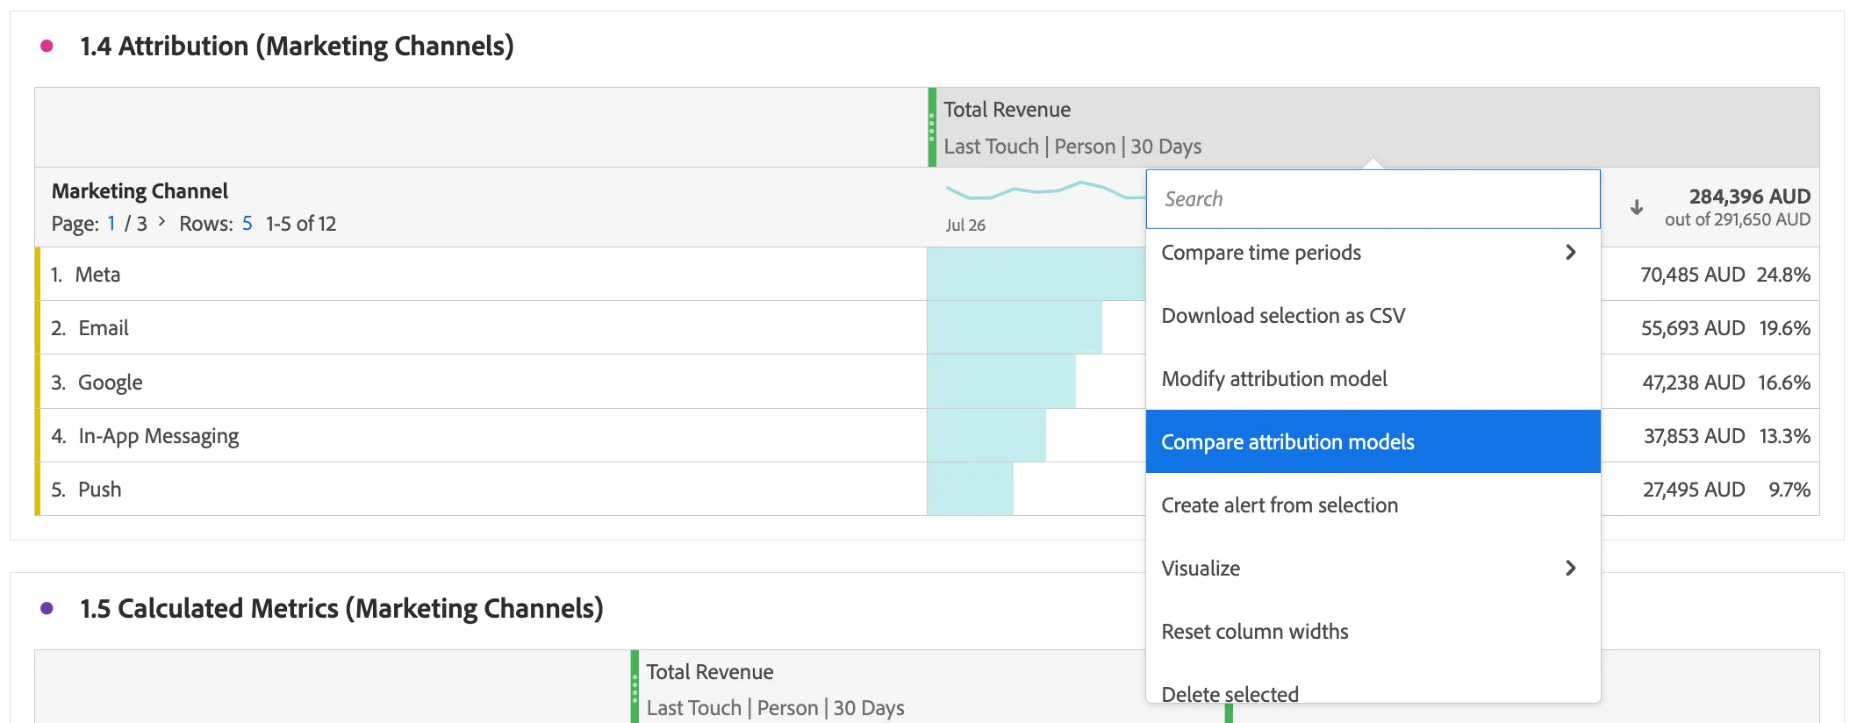Select the Google row
The height and width of the screenshot is (723, 1857).
click(x=481, y=383)
